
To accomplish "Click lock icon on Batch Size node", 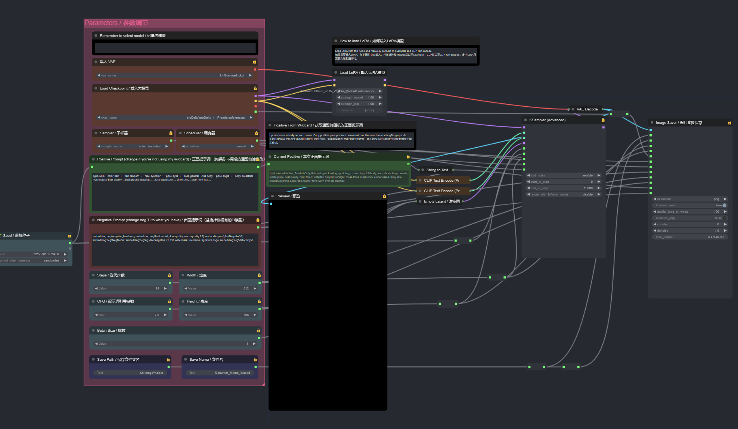I will pyautogui.click(x=258, y=331).
